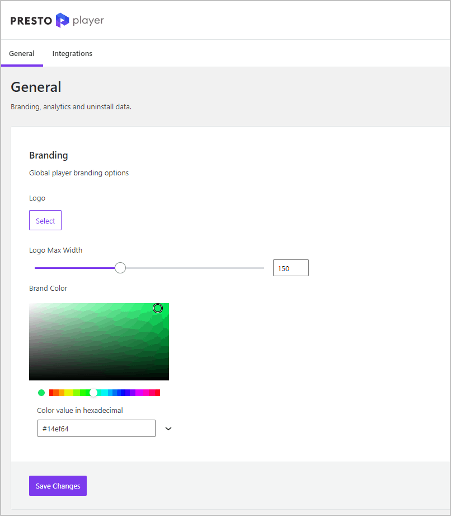451x516 pixels.
Task: Click the white thumb on the hue strip
Action: [93, 392]
